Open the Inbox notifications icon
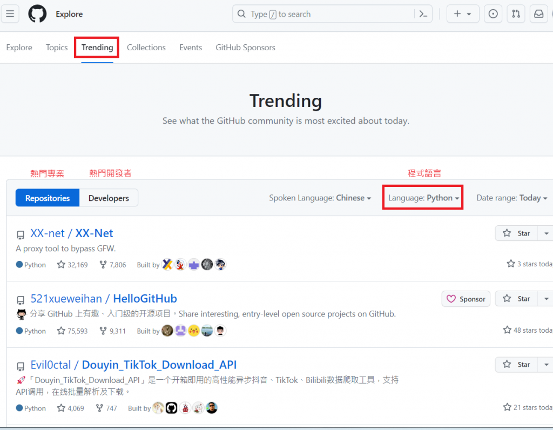The height and width of the screenshot is (430, 553). click(x=539, y=14)
